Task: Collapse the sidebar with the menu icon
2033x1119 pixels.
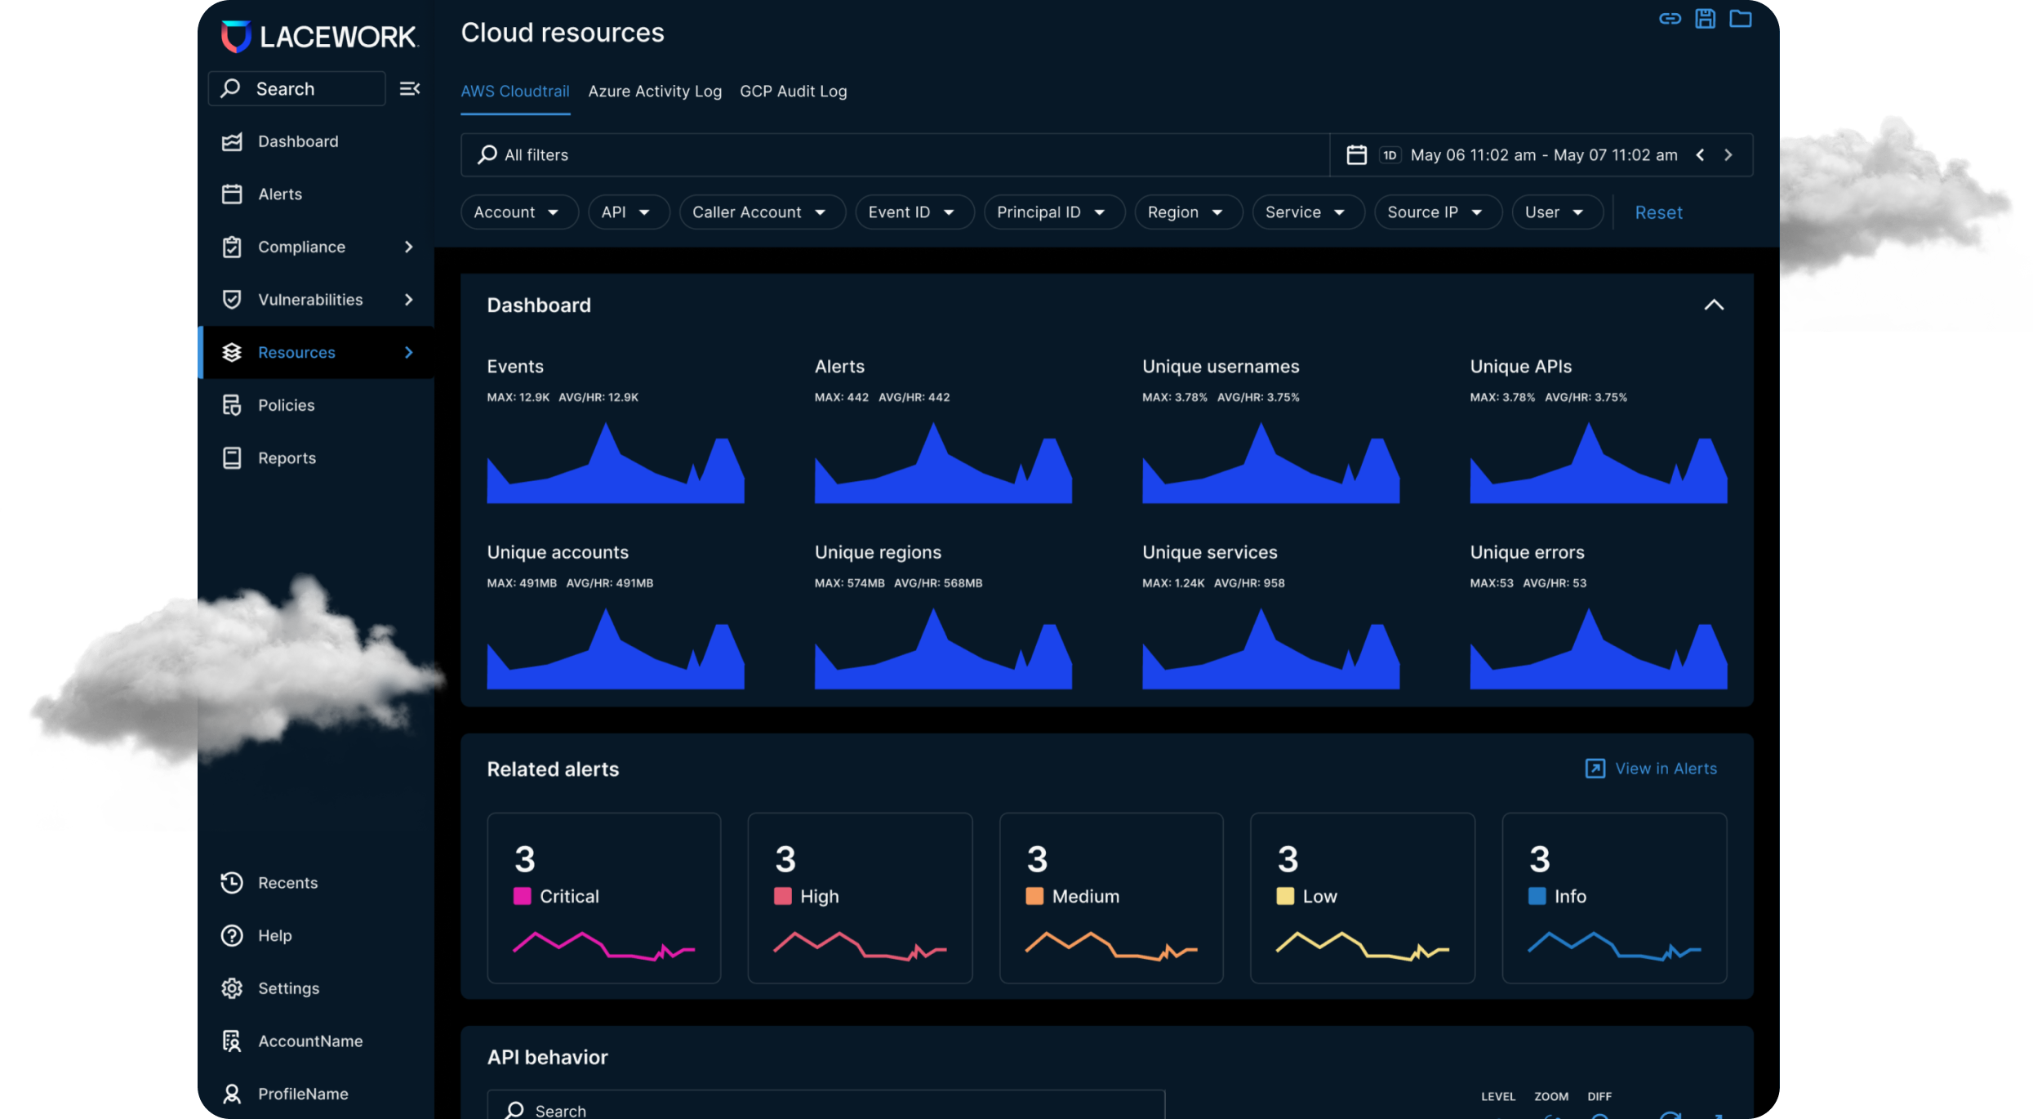Action: pos(409,88)
